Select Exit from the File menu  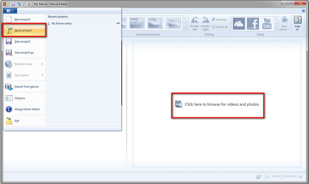(x=24, y=121)
